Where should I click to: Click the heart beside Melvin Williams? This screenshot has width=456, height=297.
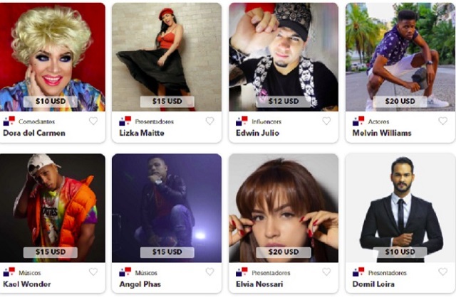point(442,121)
